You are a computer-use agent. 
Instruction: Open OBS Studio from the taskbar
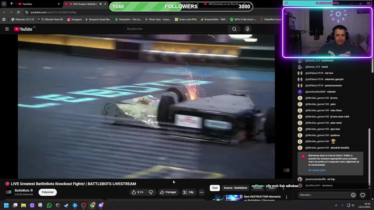(84, 205)
